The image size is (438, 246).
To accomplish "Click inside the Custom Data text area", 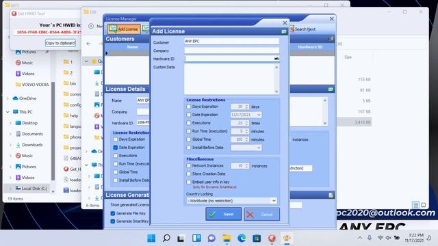I will coord(229,79).
